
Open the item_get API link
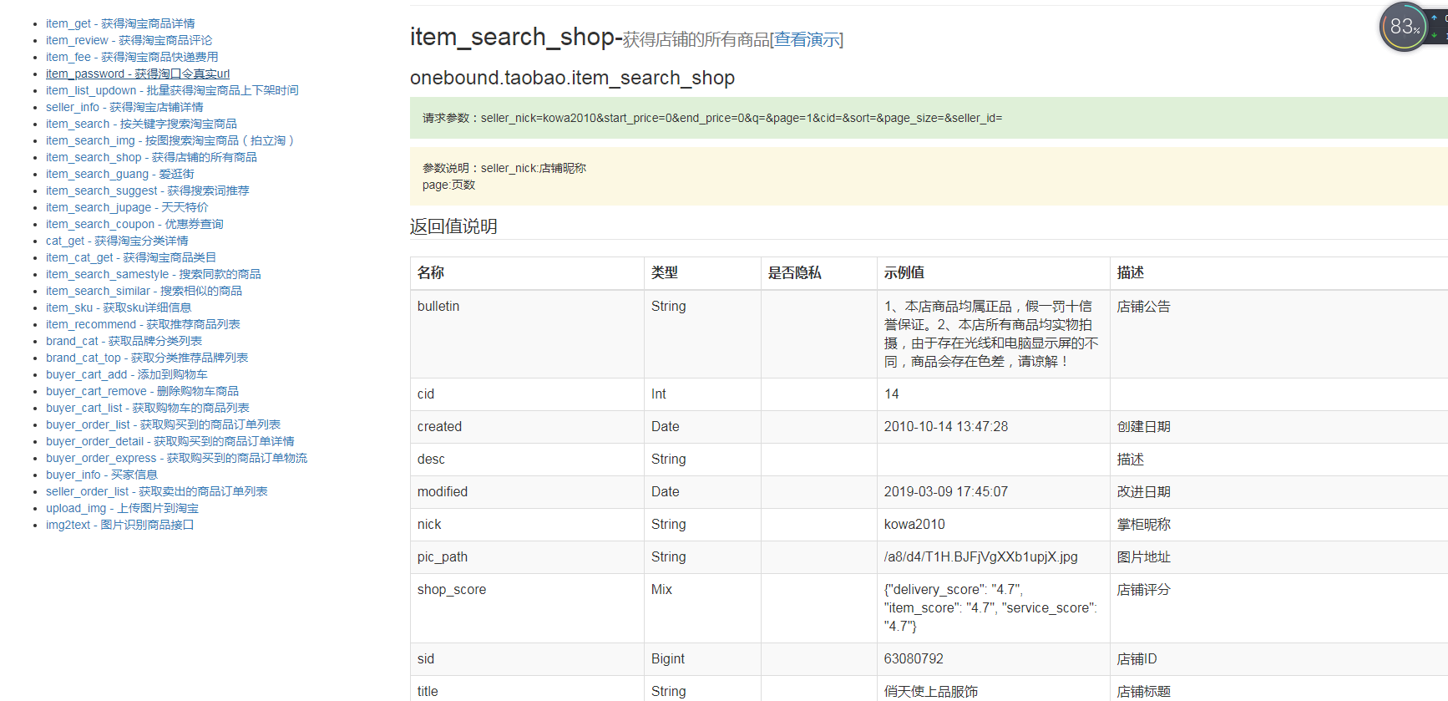tap(120, 23)
